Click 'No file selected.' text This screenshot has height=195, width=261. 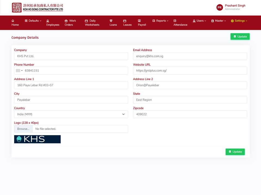(46, 129)
